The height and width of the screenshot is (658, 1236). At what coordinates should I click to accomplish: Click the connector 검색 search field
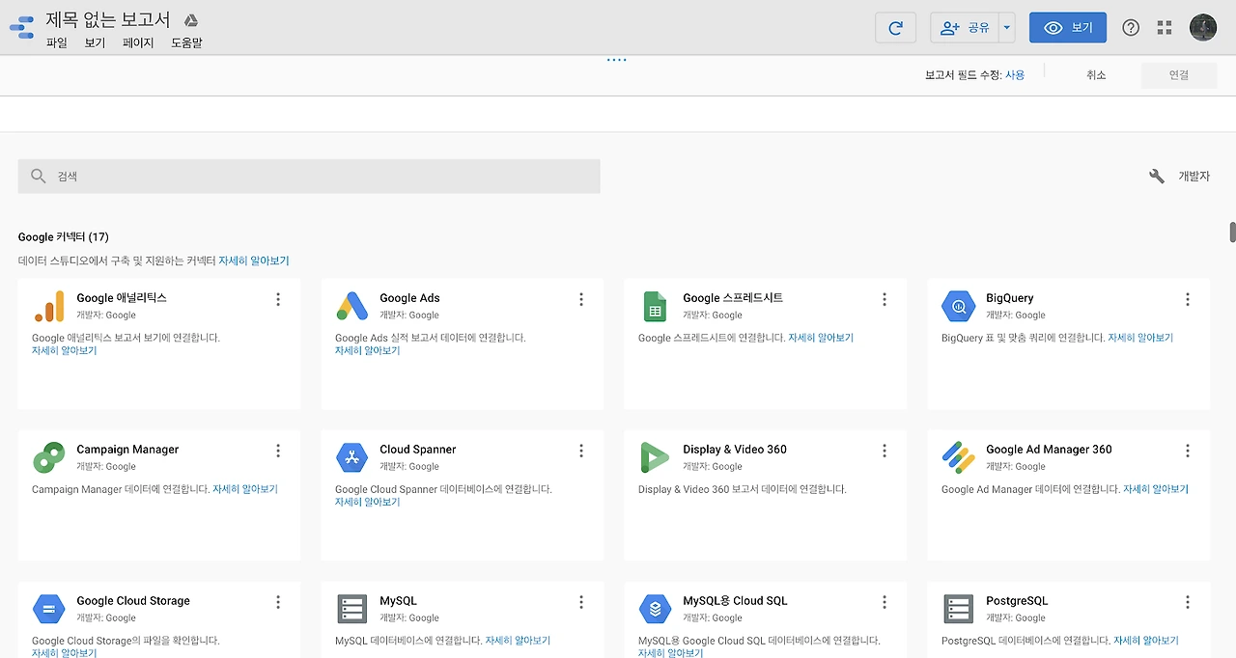[309, 177]
